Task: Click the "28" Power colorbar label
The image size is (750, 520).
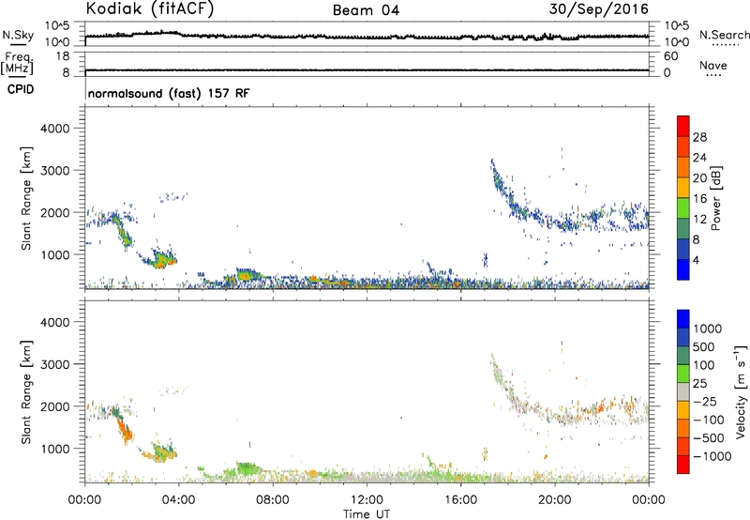Action: click(699, 137)
